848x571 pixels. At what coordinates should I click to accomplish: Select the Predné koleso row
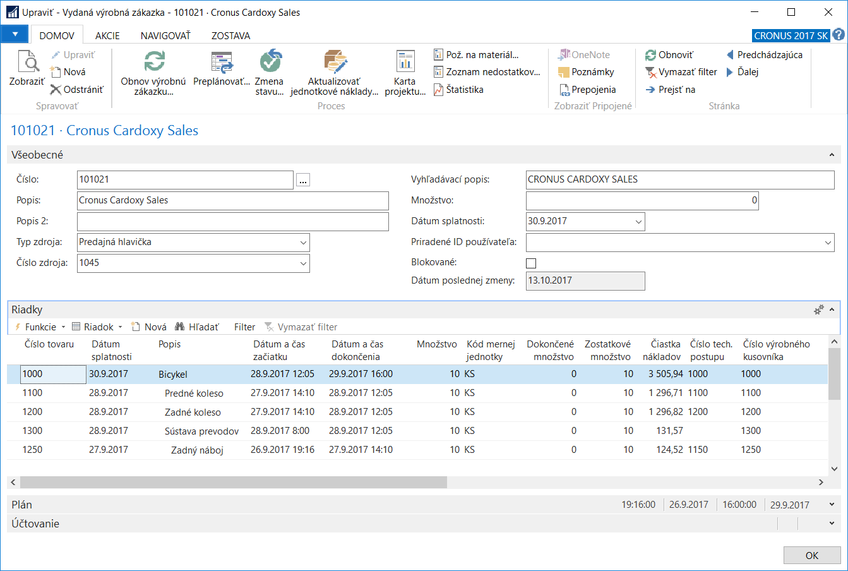point(417,393)
